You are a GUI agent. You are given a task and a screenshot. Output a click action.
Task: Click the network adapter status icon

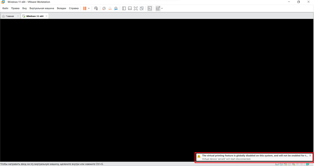point(285,164)
